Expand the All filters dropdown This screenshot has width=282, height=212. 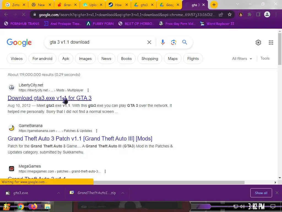click(242, 59)
